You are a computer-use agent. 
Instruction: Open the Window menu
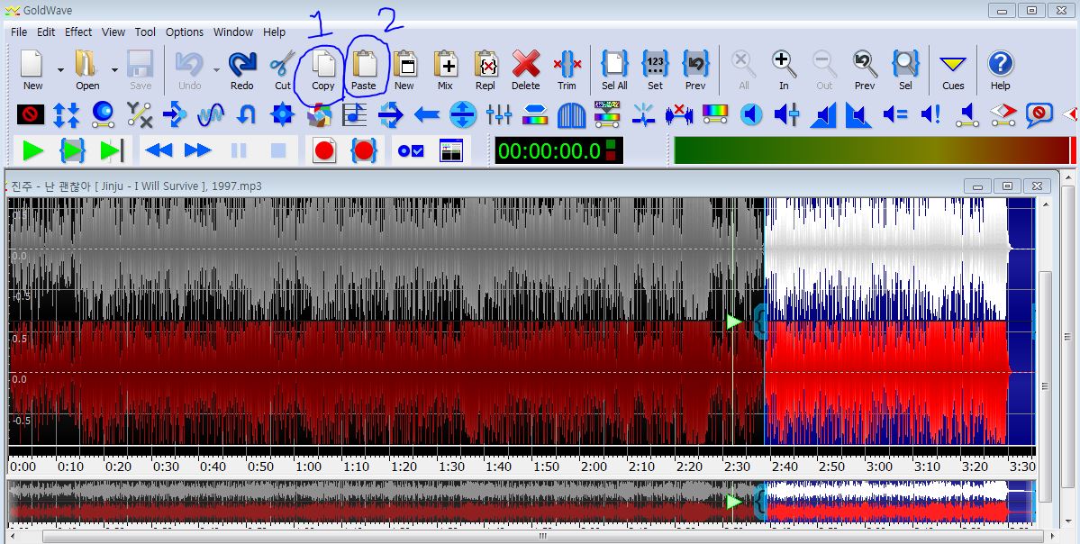232,32
